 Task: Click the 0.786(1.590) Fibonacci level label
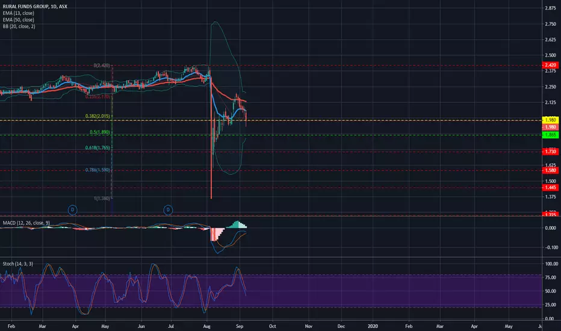point(98,170)
